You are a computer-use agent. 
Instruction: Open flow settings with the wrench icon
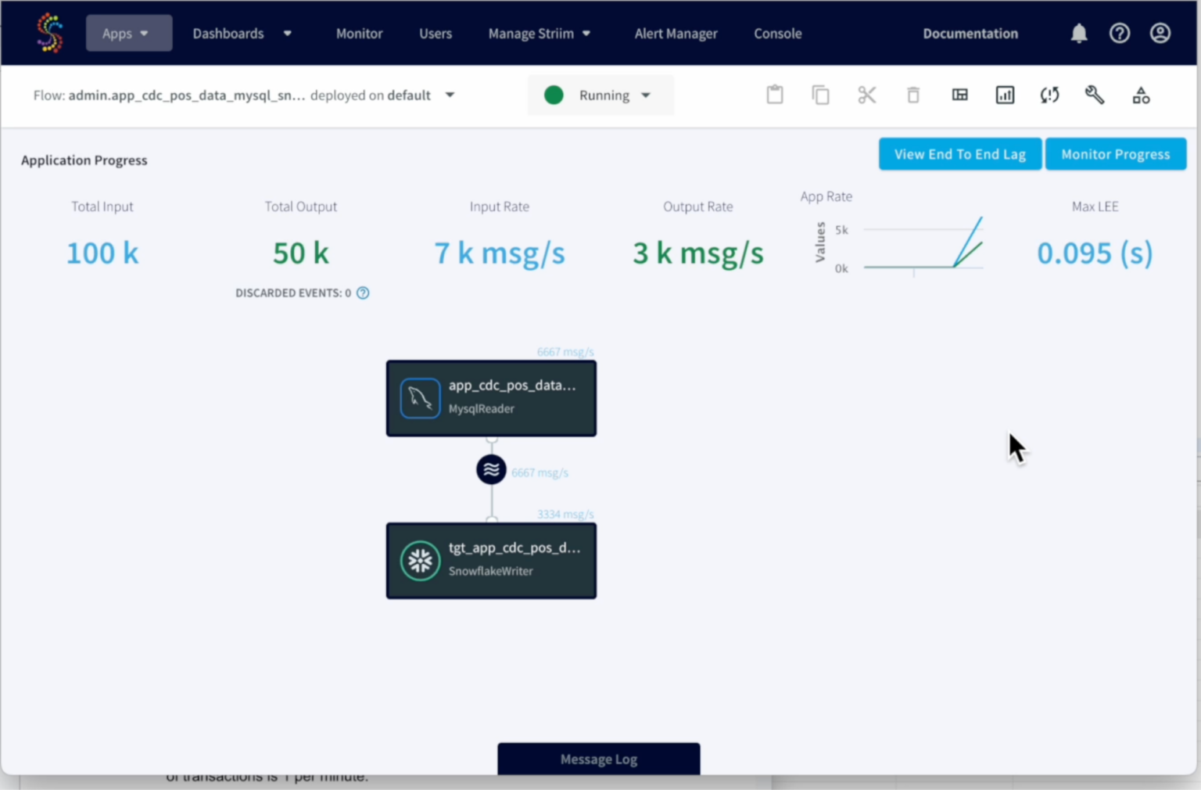1095,95
